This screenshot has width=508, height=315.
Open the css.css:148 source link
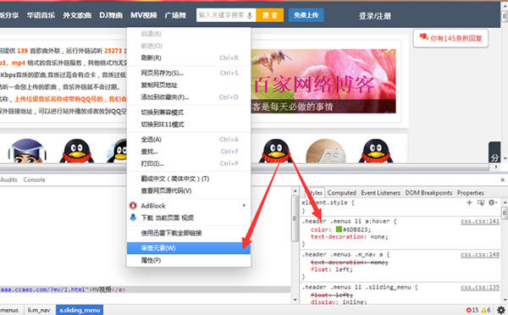(x=480, y=255)
